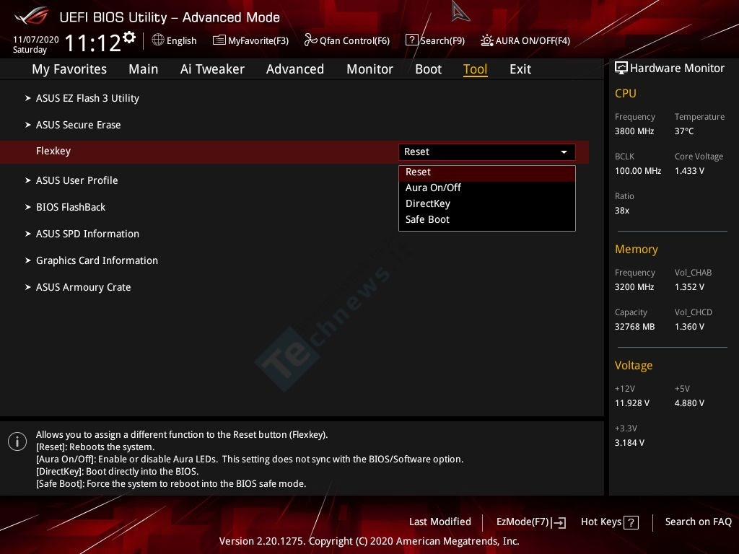Switch to Boot tab
This screenshot has height=554, width=739.
tap(429, 69)
